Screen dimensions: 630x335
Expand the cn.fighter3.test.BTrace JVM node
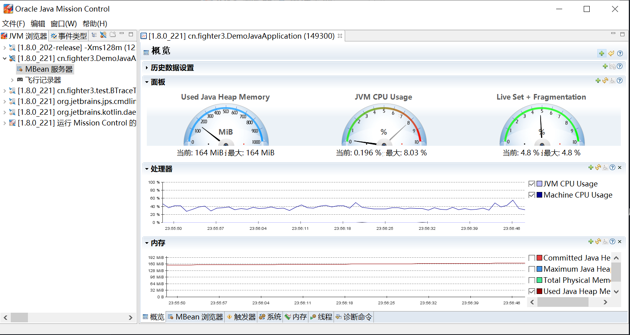click(x=4, y=91)
